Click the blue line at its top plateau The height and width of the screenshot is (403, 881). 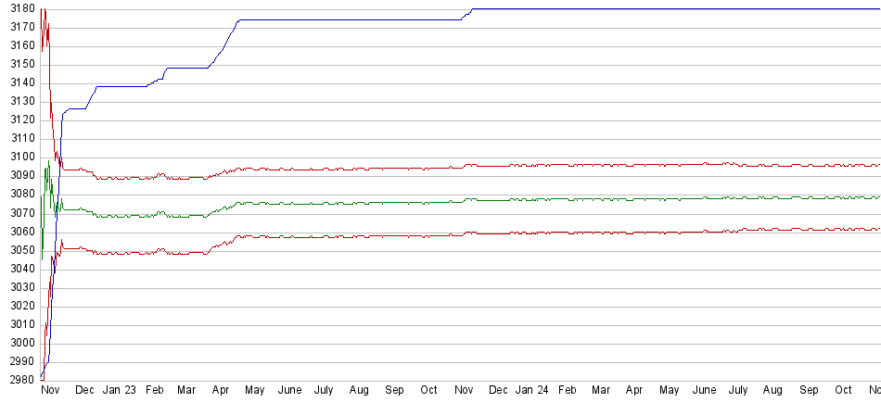pos(649,9)
